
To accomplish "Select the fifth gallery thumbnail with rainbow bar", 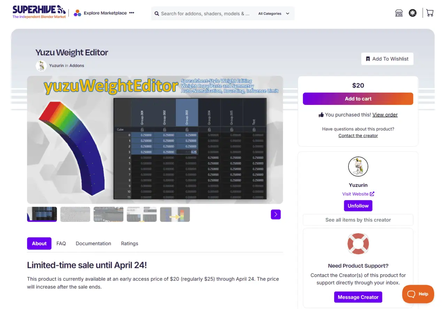I will (175, 215).
